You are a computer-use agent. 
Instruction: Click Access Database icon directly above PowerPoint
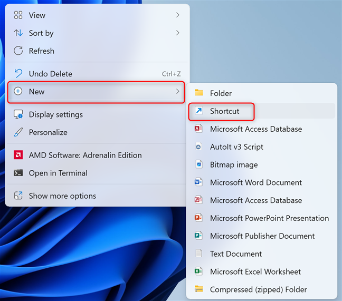(x=198, y=200)
